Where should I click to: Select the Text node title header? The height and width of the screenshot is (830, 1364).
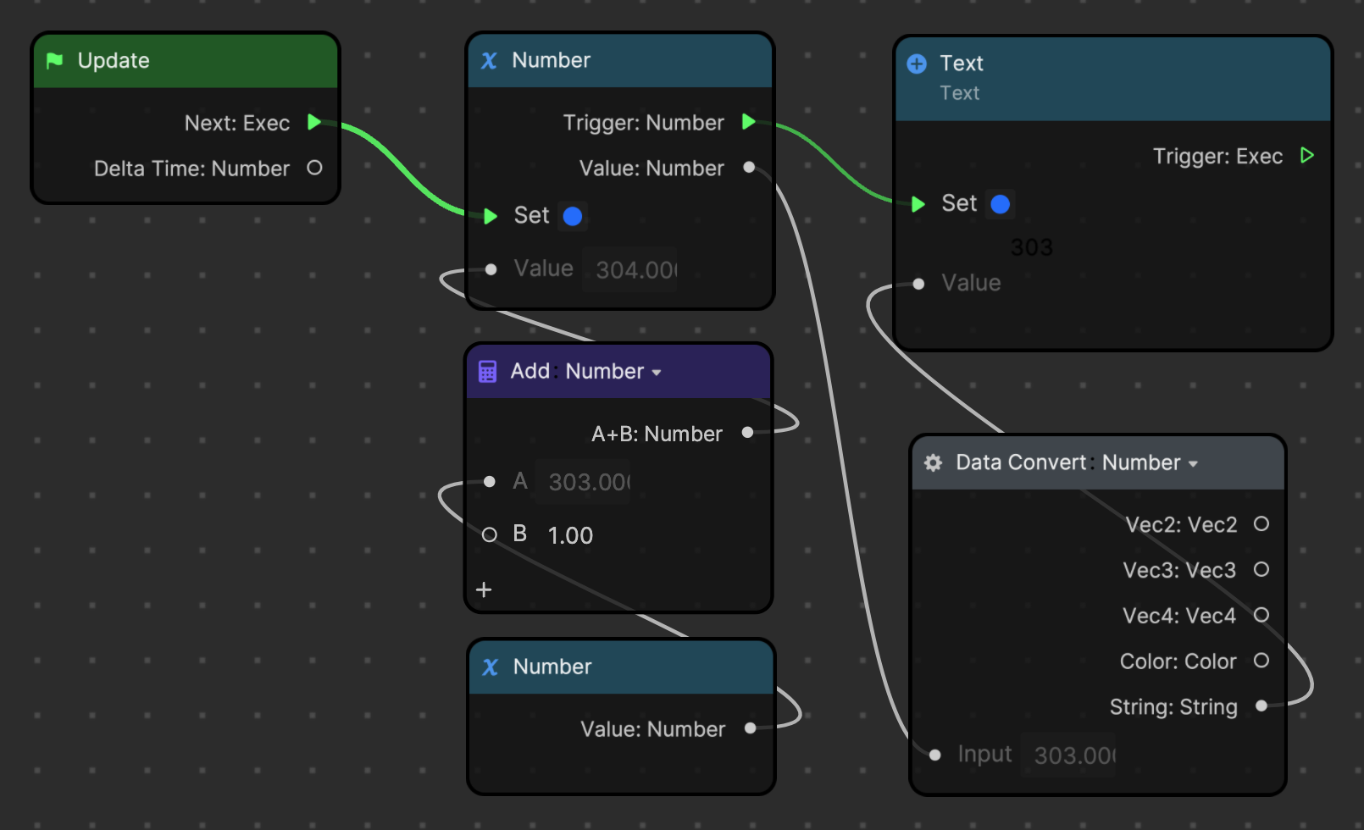click(1113, 79)
